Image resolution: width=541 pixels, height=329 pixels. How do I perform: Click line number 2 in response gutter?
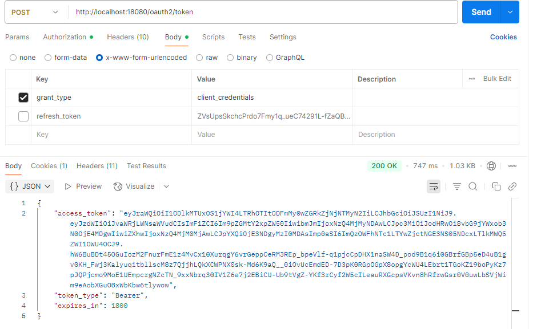coord(23,213)
